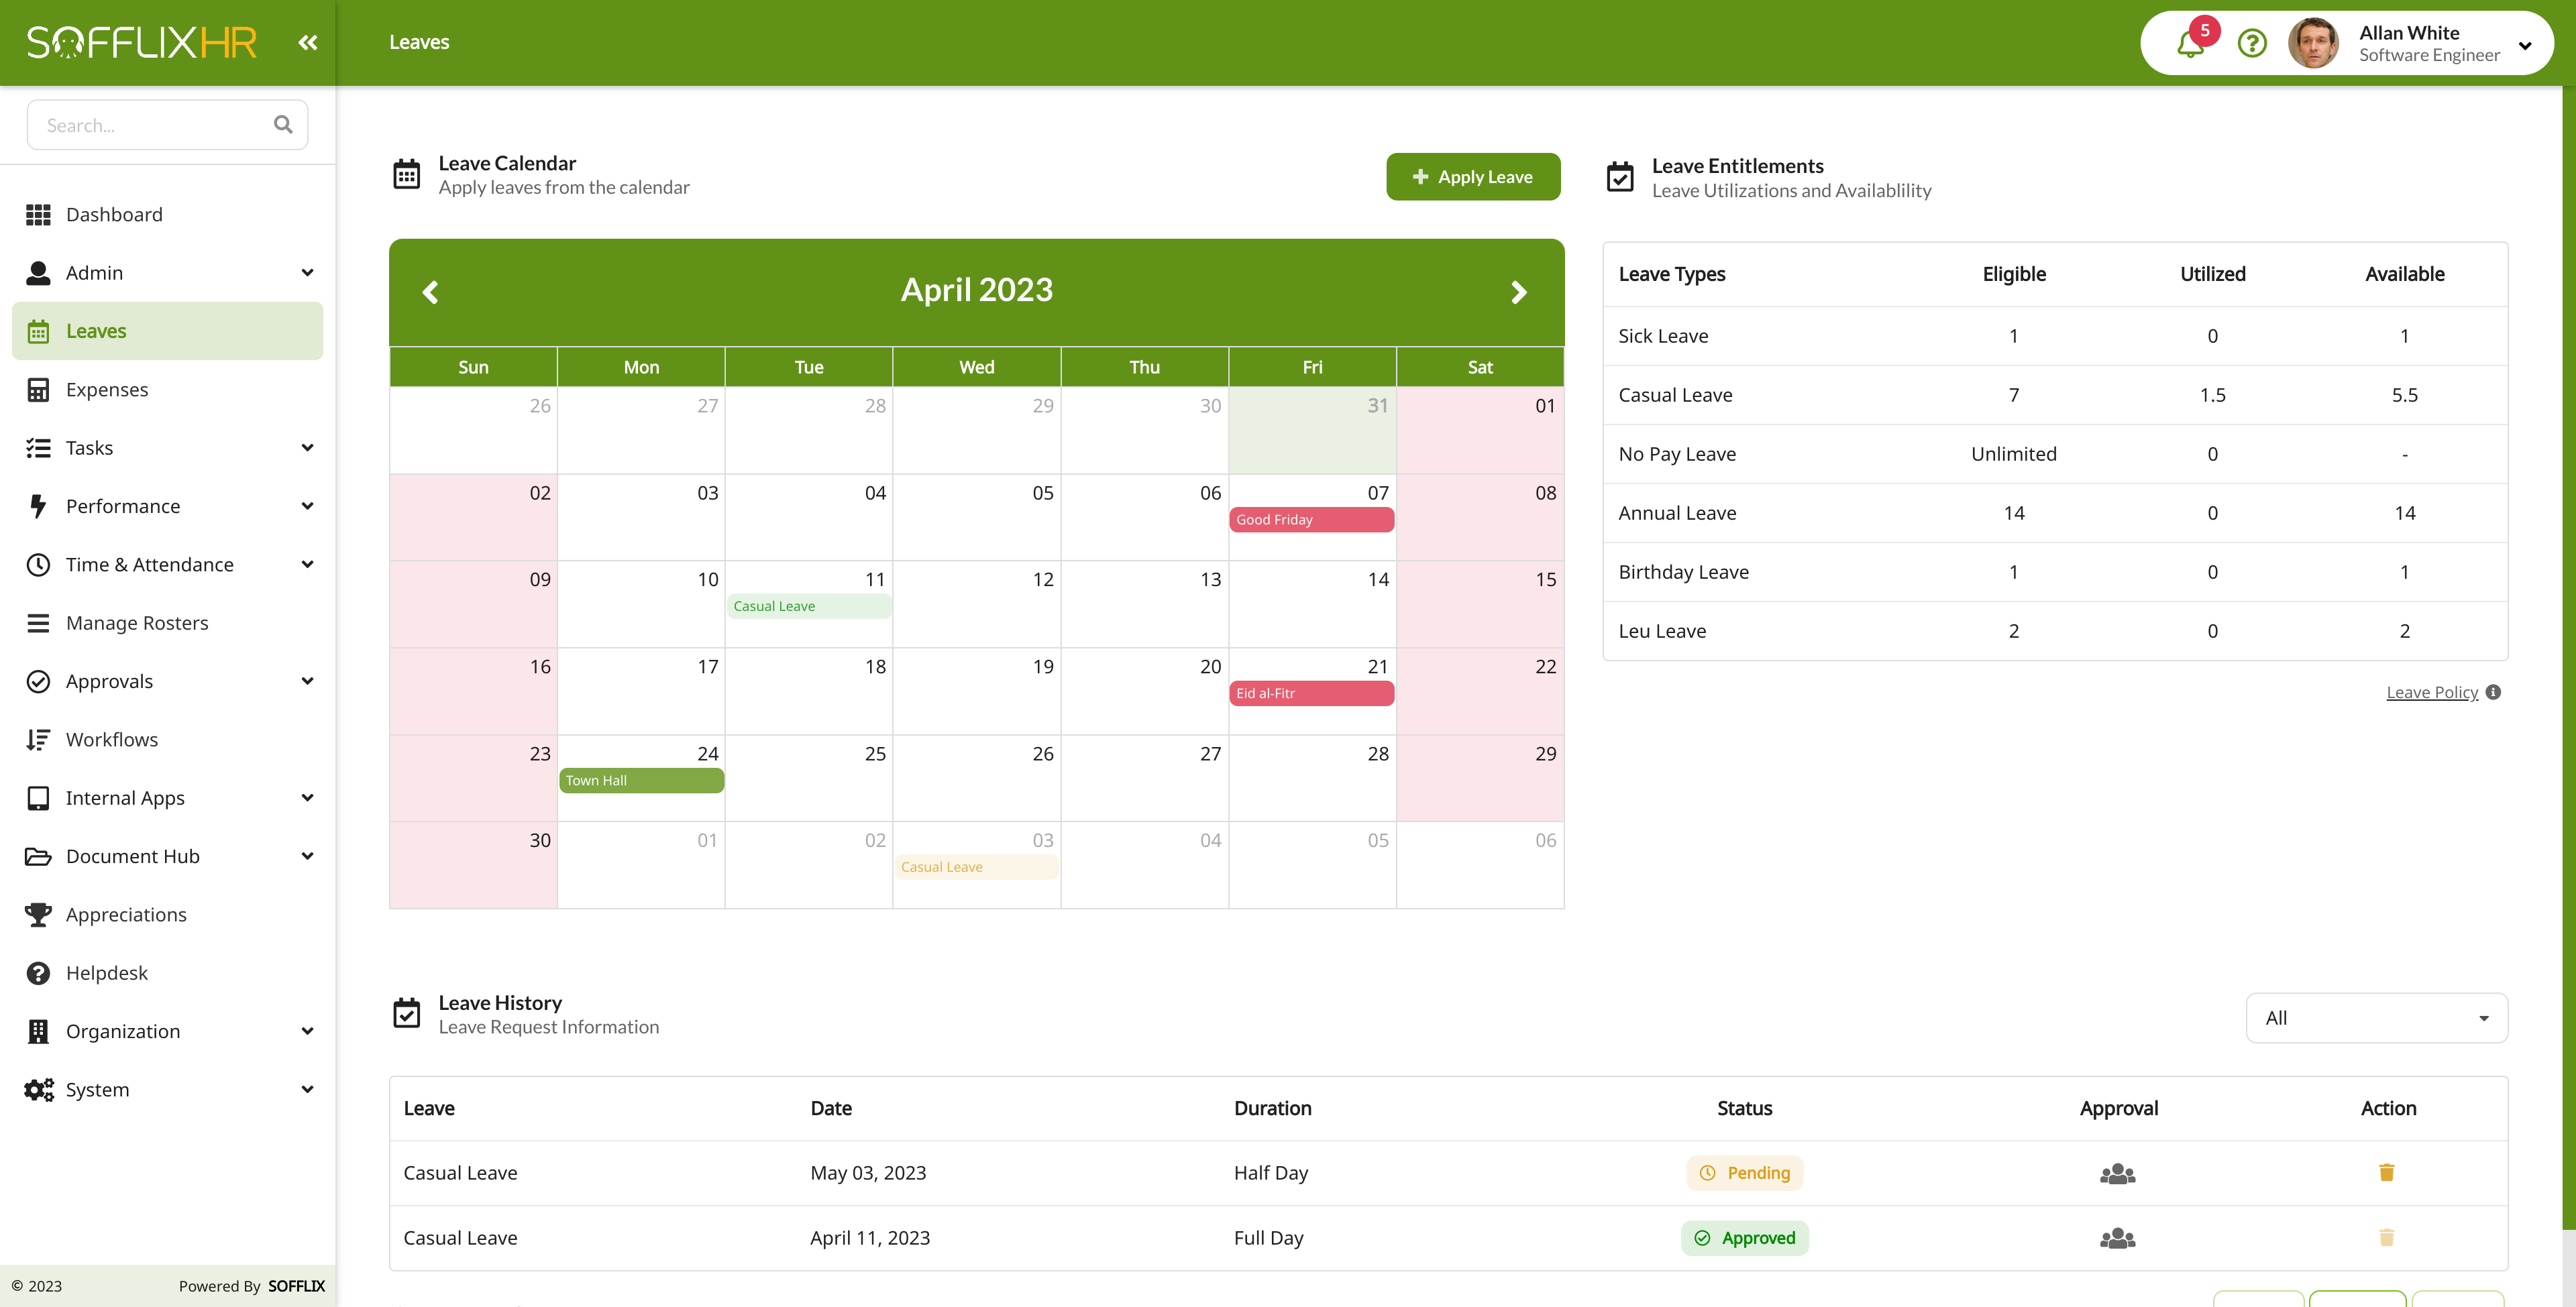This screenshot has width=2576, height=1307.
Task: View approvers for April 11 leave
Action: (2117, 1238)
